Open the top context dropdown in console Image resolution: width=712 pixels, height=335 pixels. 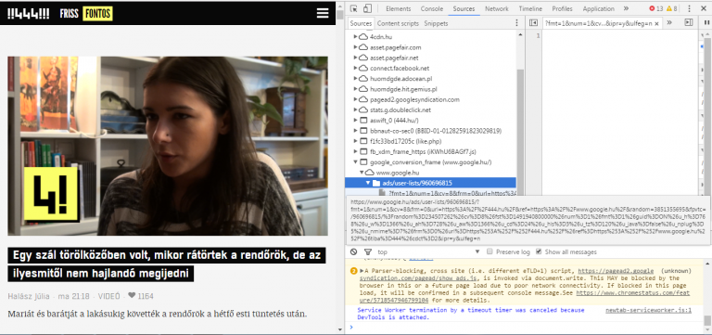[427, 251]
